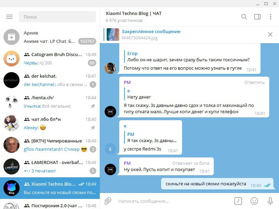Viewport: 279px width, 209px height.
Task: Select the der keichat. conversation
Action: coord(50,80)
